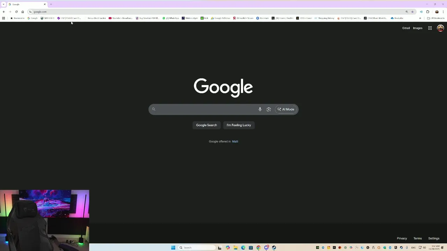Screen dimensions: 447x251
Task: Search by image camera icon
Action: point(269,109)
